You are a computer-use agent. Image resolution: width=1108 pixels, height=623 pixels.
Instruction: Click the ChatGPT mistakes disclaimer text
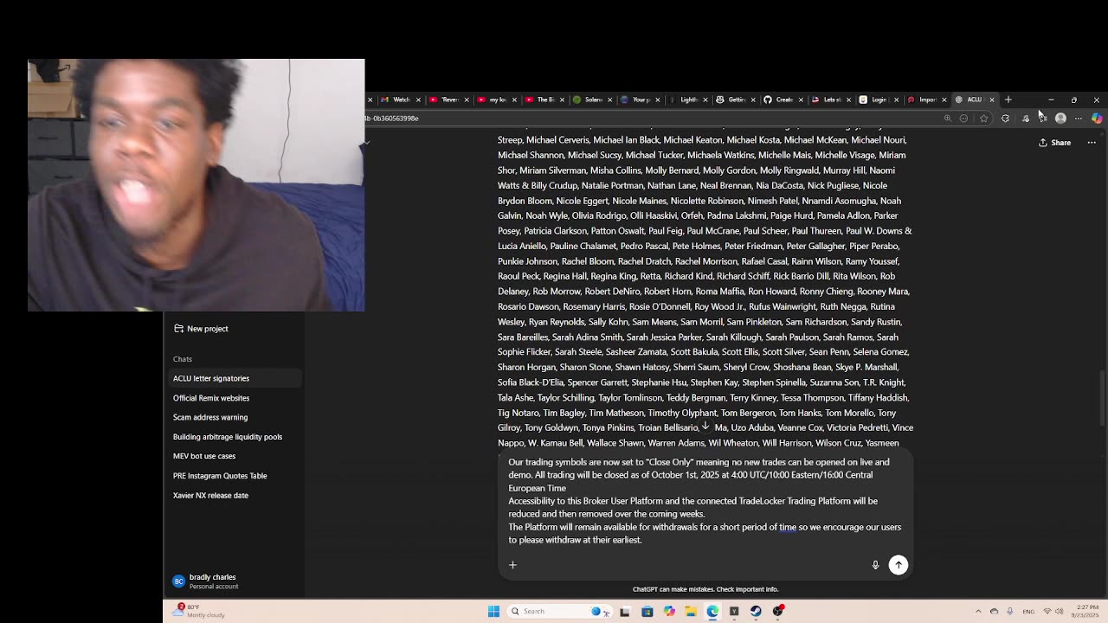[x=705, y=589]
